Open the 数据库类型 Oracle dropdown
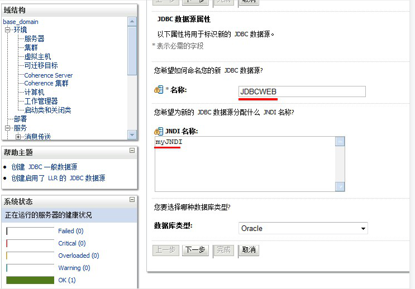The image size is (415, 289). (x=303, y=228)
